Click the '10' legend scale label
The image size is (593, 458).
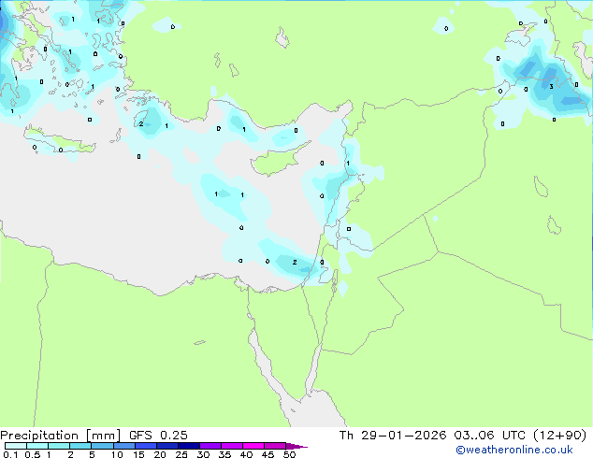click(x=117, y=454)
